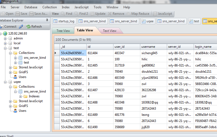Click the Save toolbar button

point(21,14)
